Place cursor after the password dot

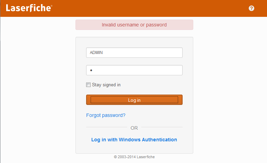coord(93,70)
